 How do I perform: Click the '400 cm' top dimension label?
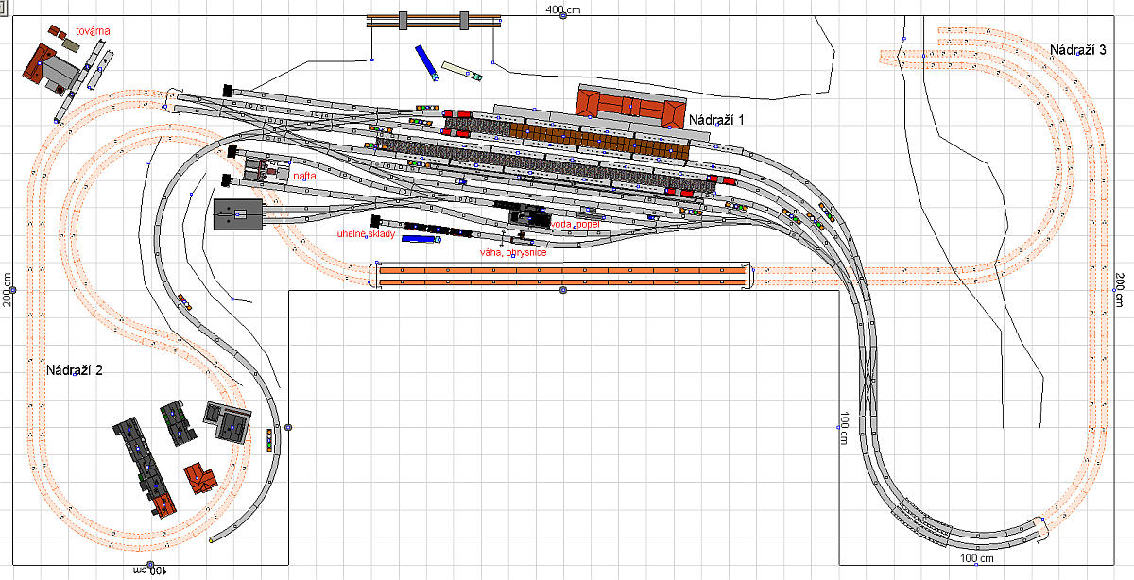click(x=563, y=9)
